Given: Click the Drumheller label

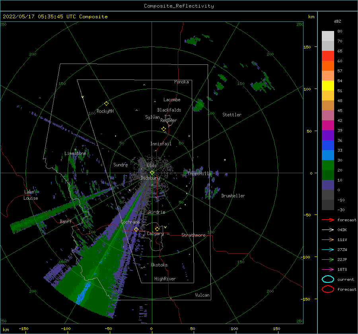Looking at the screenshot, I should click(x=233, y=196).
